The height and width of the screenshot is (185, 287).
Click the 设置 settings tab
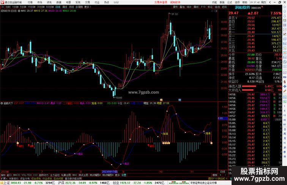(124, 175)
